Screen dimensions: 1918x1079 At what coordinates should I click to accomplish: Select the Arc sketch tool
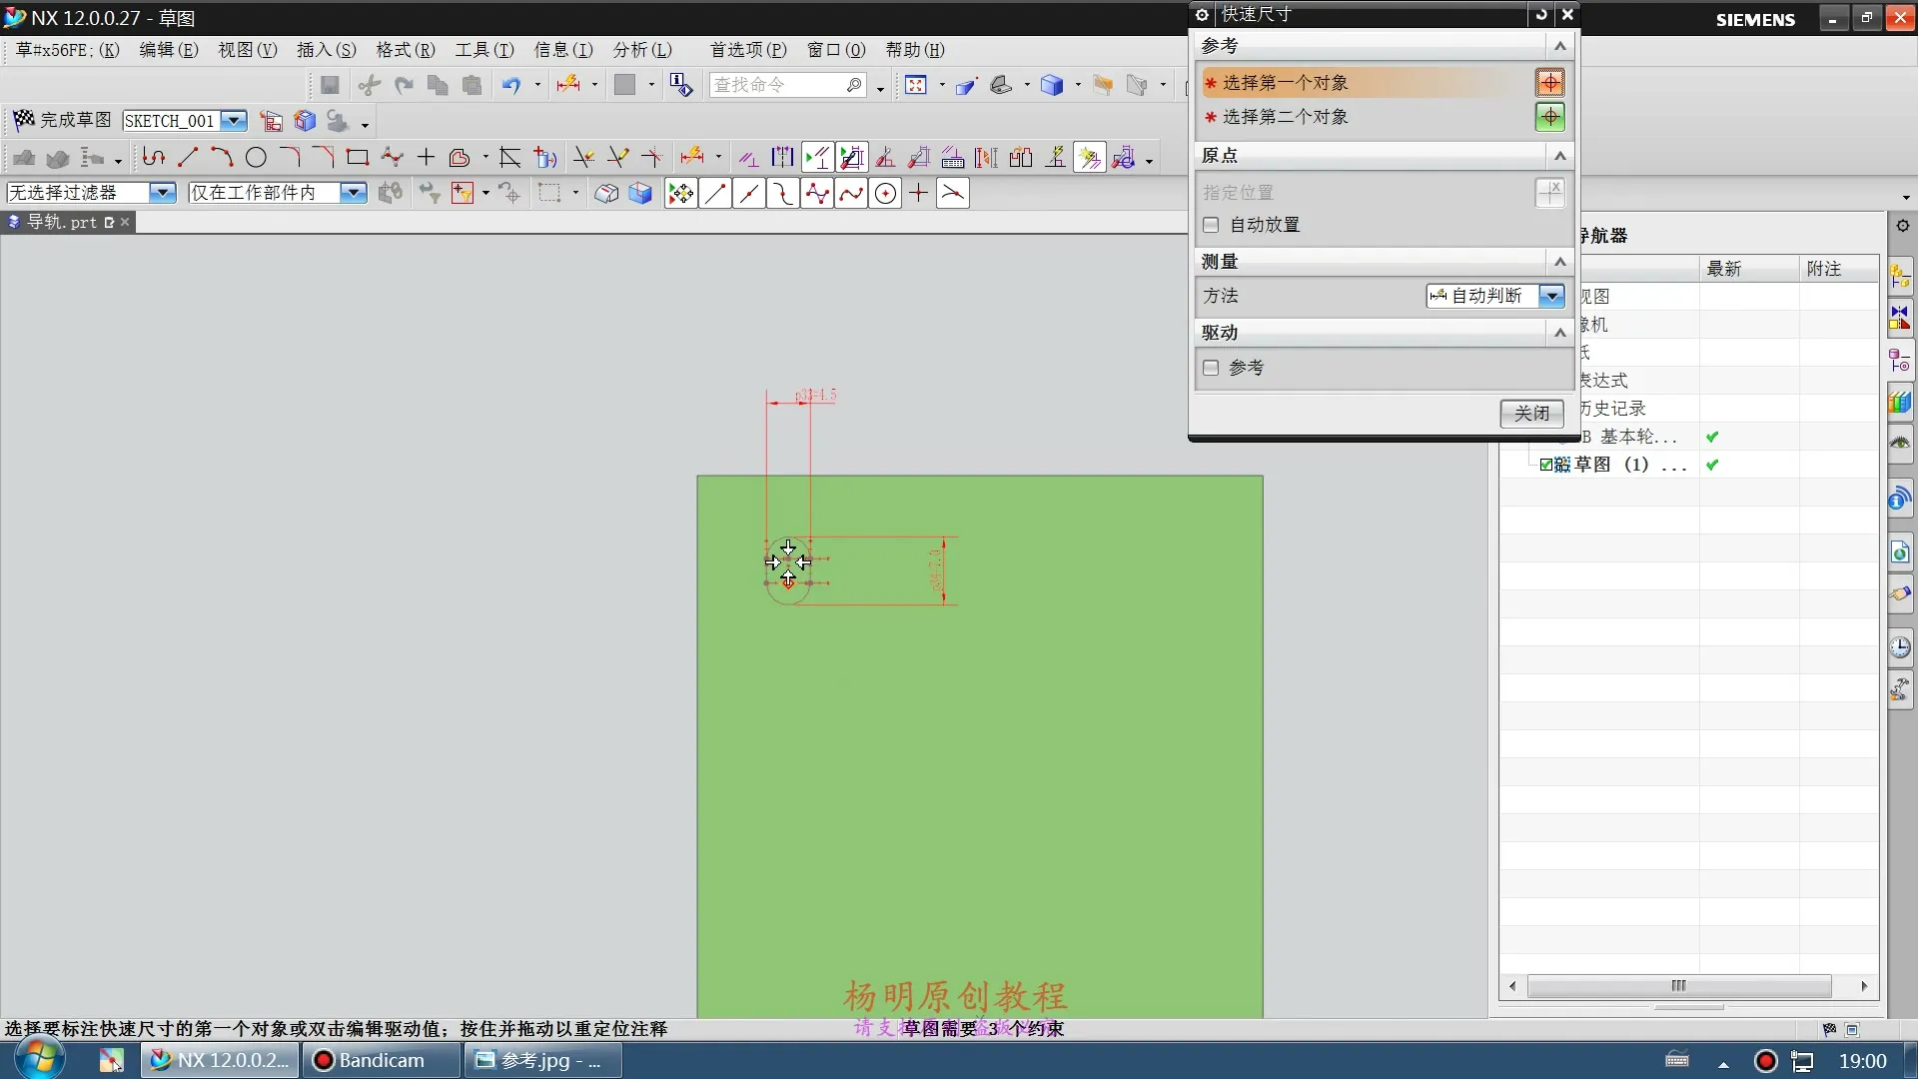222,157
